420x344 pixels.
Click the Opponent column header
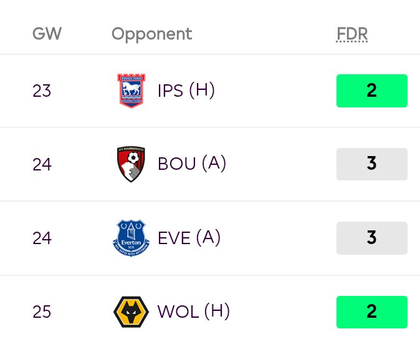click(x=151, y=34)
